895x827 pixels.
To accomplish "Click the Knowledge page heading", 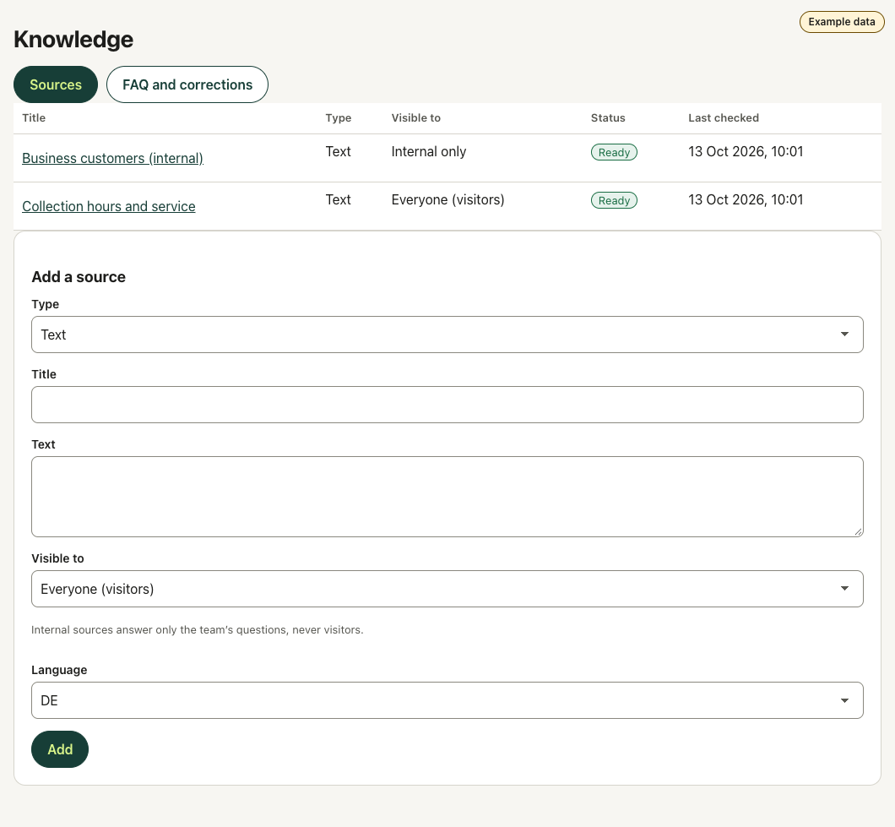I will (x=73, y=40).
